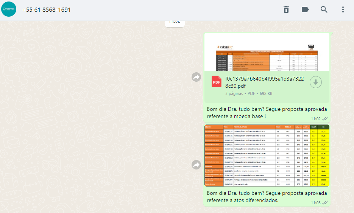Click the trash delete icon in header

(x=286, y=9)
